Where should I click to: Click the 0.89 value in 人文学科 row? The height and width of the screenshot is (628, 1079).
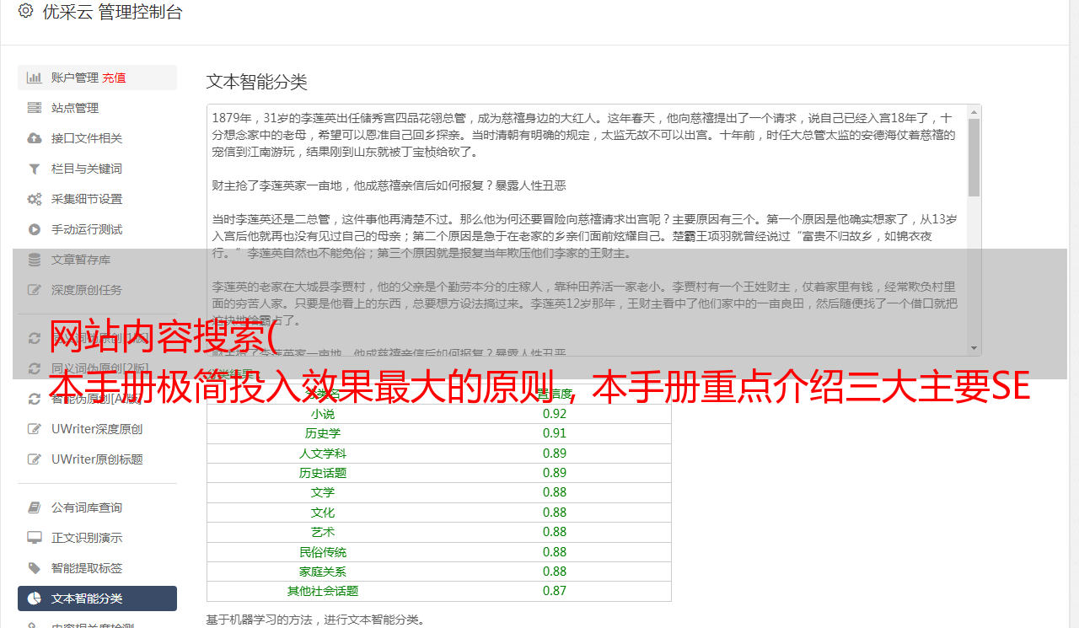tap(555, 454)
